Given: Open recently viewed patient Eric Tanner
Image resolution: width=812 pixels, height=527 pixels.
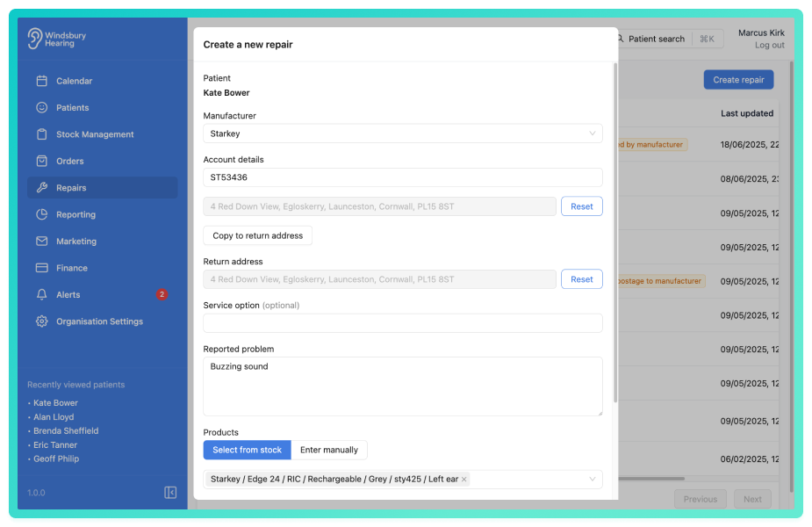Looking at the screenshot, I should pos(55,444).
